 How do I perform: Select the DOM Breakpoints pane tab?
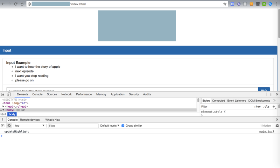coord(259,101)
